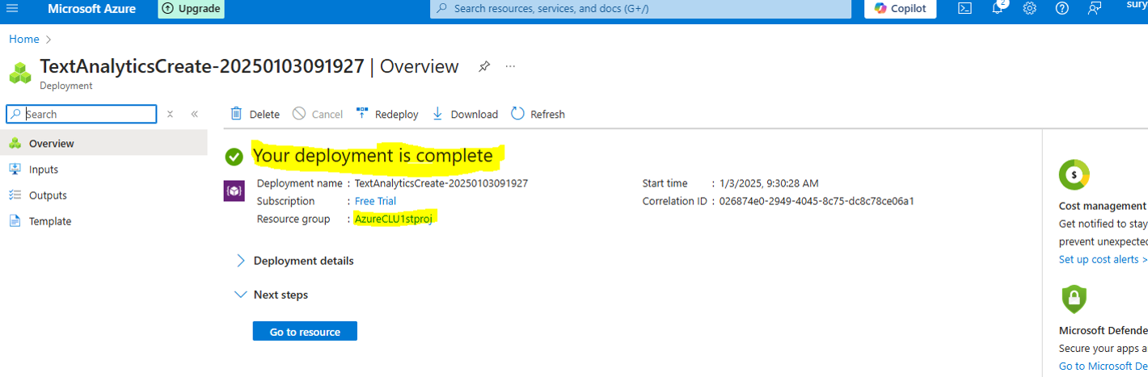Click Refresh in the toolbar
1148x377 pixels.
538,114
